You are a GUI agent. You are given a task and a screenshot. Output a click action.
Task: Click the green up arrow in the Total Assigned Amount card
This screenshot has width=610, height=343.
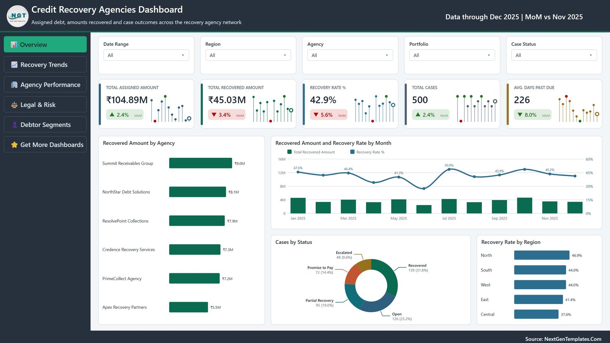point(112,114)
